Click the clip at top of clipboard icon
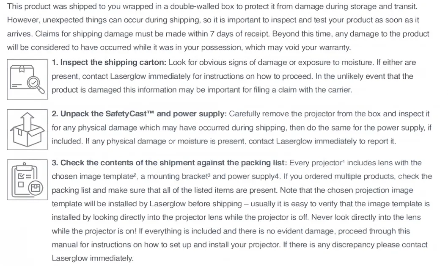The width and height of the screenshot is (448, 266). point(24,166)
